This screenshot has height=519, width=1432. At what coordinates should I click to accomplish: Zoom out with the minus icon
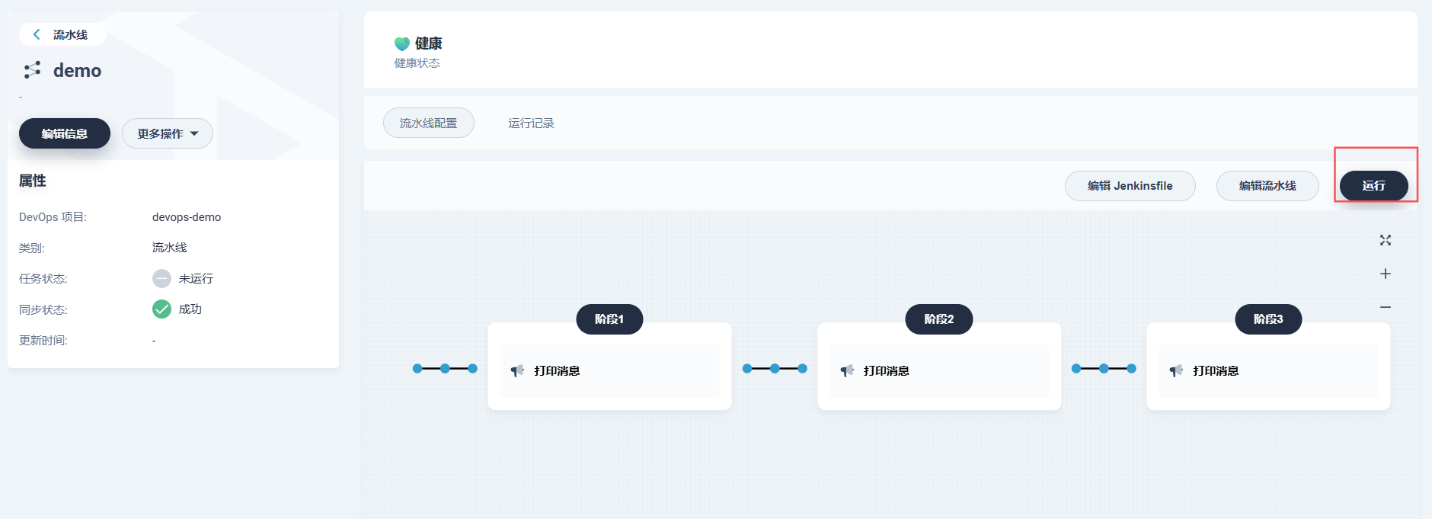click(1386, 307)
